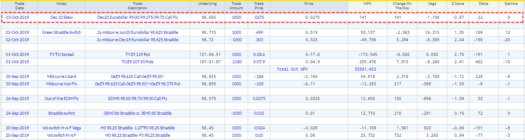Click the 'TUZ9 107.50 Puts' description cell
This screenshot has width=525, height=140.
coord(138,62)
